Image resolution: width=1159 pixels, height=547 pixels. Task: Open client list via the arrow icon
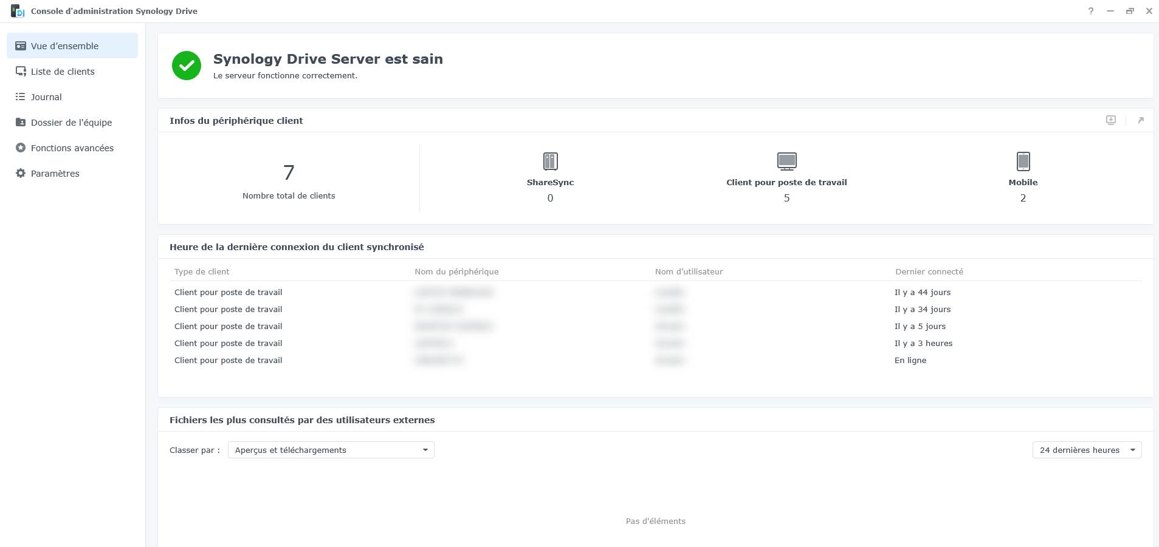(1141, 120)
